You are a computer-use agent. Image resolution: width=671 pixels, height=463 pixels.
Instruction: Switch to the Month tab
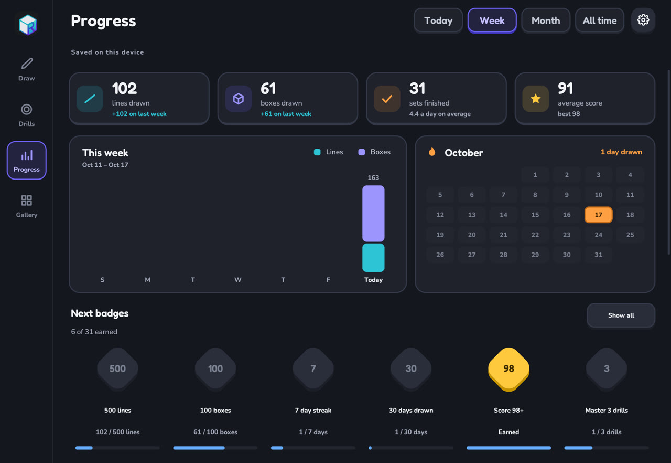pyautogui.click(x=546, y=20)
